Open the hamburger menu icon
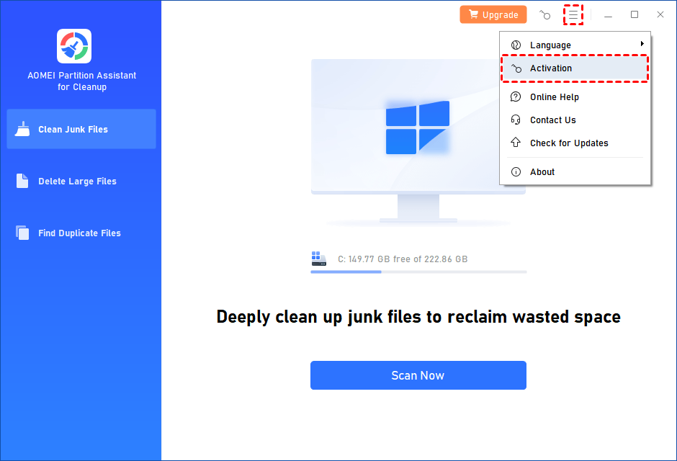The width and height of the screenshot is (677, 461). [573, 15]
